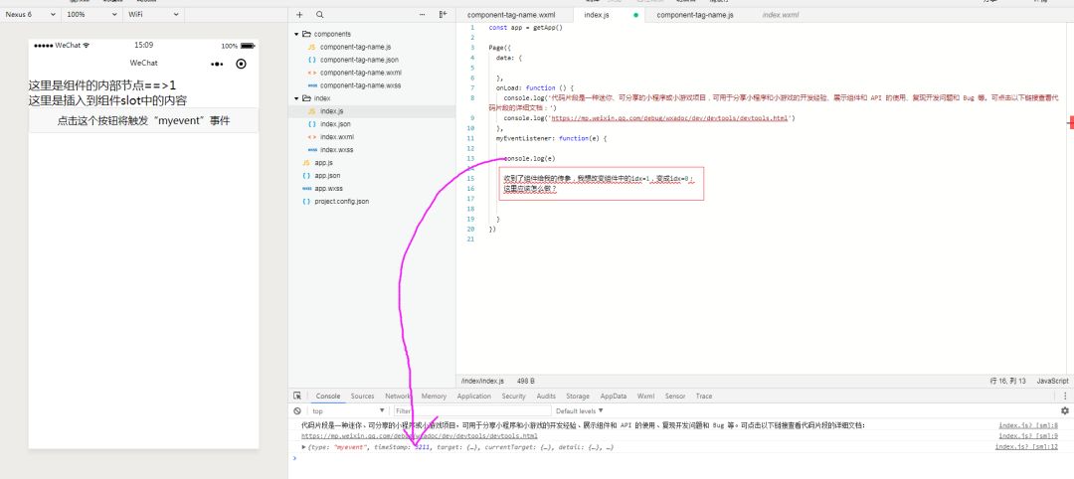The height and width of the screenshot is (479, 1074).
Task: Click the /index/index.js path in status bar
Action: [x=483, y=381]
